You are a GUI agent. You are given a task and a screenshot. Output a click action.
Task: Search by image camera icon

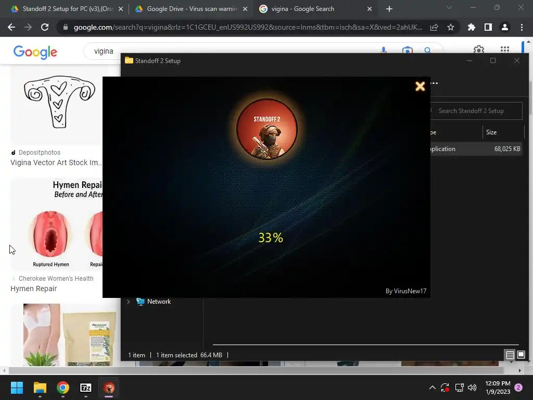[407, 51]
